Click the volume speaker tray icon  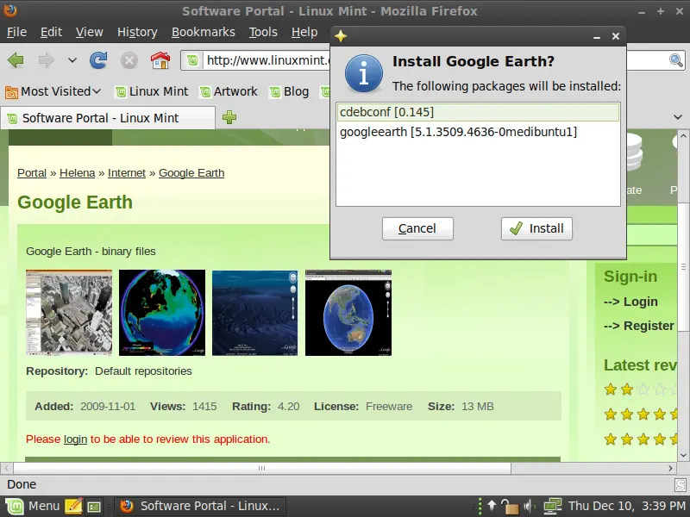(530, 507)
